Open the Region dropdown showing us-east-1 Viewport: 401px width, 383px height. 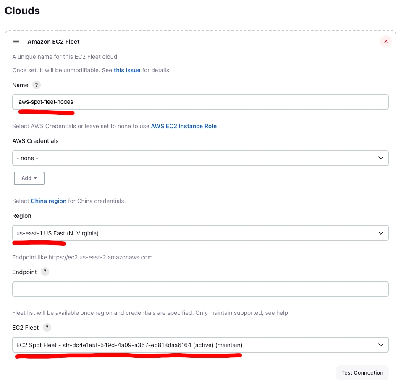[x=200, y=233]
